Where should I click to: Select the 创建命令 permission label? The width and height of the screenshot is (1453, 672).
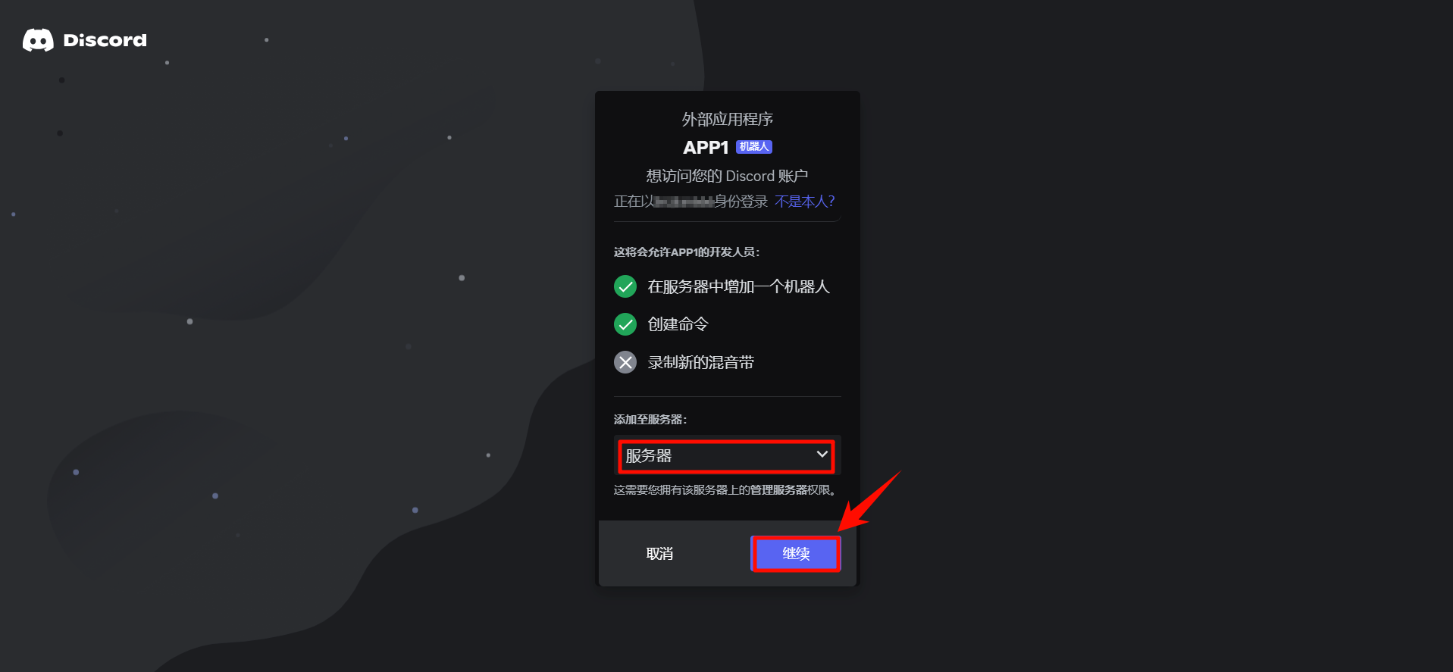[x=678, y=324]
